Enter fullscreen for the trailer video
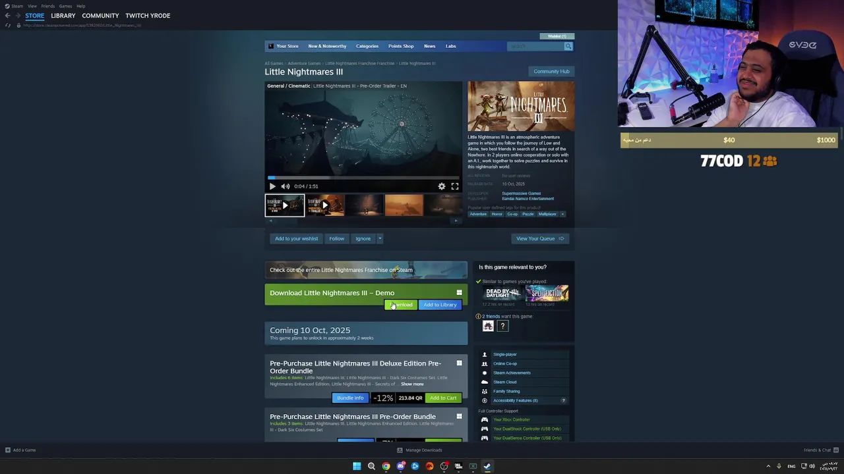 [x=455, y=186]
